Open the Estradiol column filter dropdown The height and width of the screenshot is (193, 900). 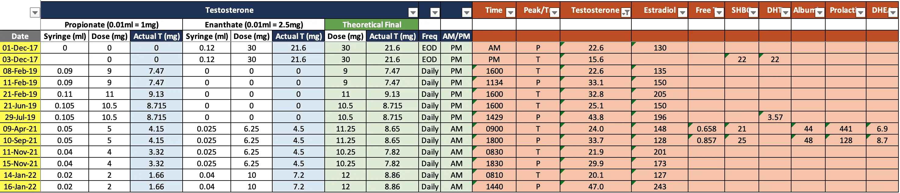[x=682, y=13]
